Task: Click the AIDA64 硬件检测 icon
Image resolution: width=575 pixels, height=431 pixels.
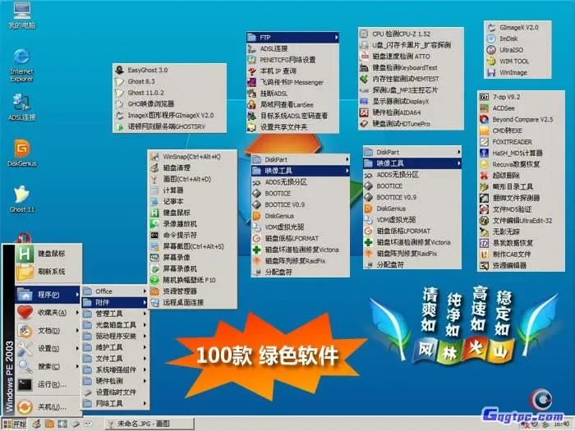Action: [364, 112]
